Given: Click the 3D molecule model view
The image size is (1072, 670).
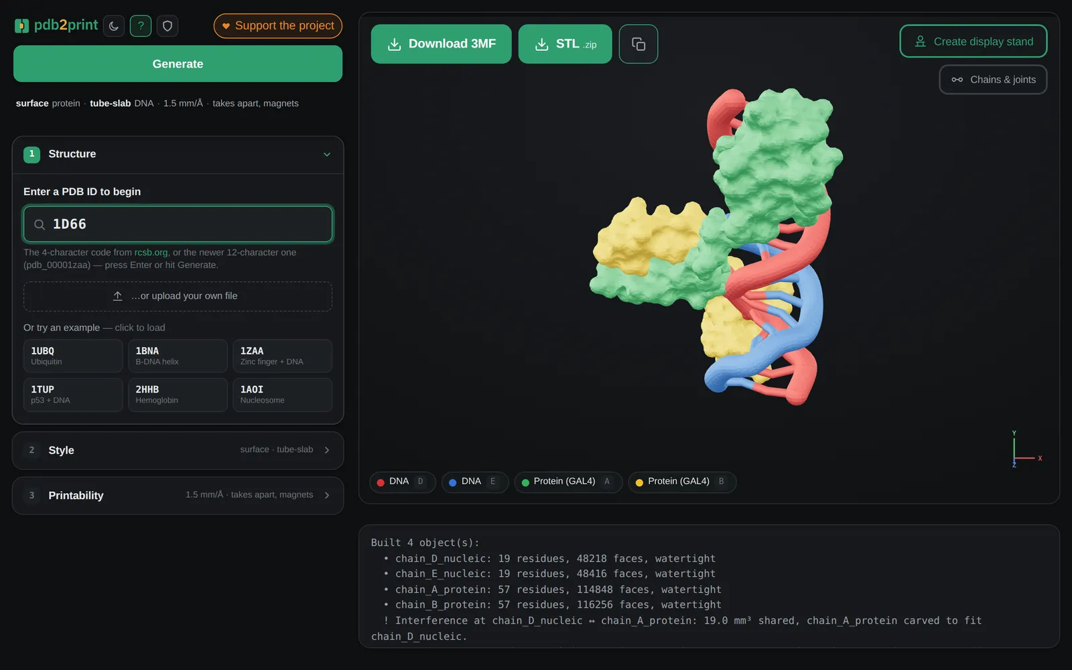Looking at the screenshot, I should click(717, 248).
